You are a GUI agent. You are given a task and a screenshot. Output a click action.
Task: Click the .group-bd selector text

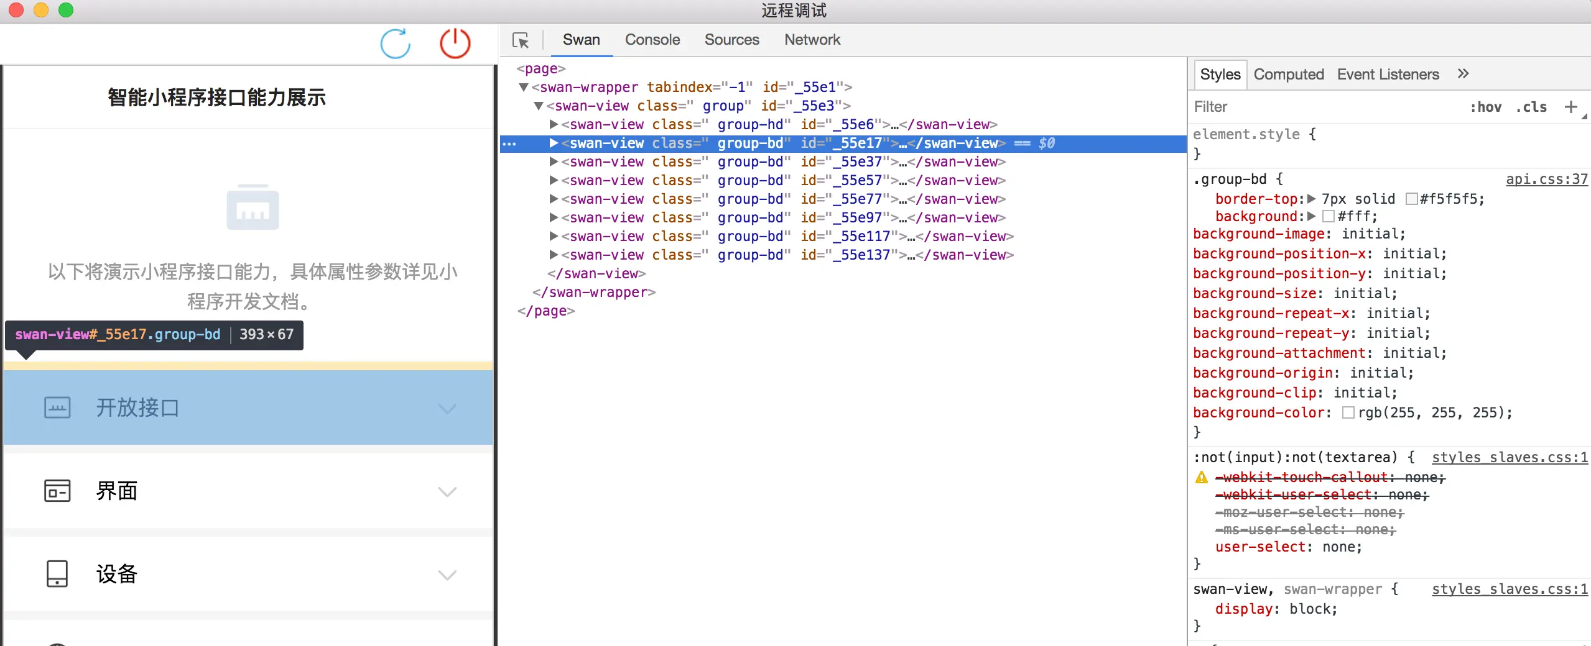point(1230,180)
